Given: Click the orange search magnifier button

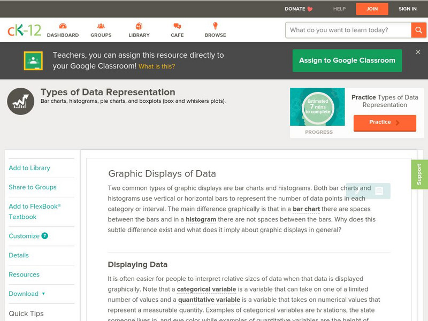Looking at the screenshot, I should point(418,30).
